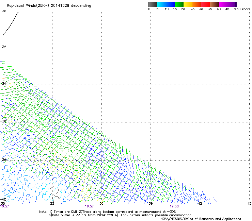The height and width of the screenshot is (221, 252).
Task: Click the purple '19:58' time stamp
Action: [174, 206]
